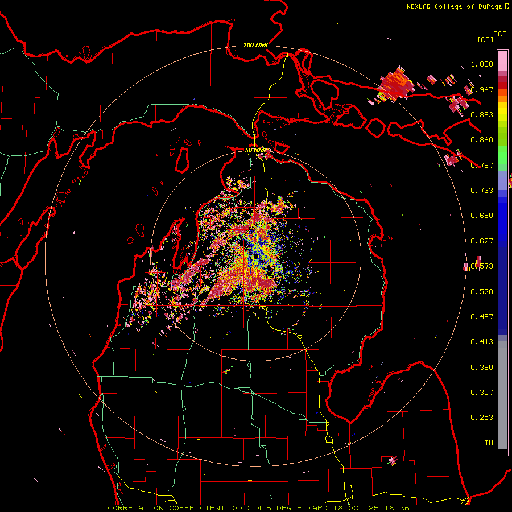The width and height of the screenshot is (512, 512).
Task: Click the 18:36 timestamp in caption
Action: (398, 508)
